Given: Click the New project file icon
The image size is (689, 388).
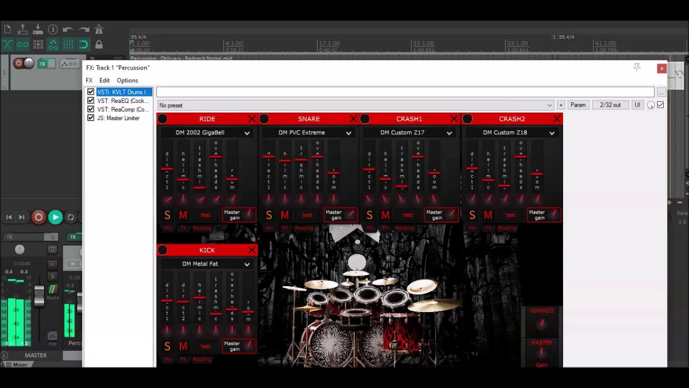Looking at the screenshot, I should coord(7,29).
